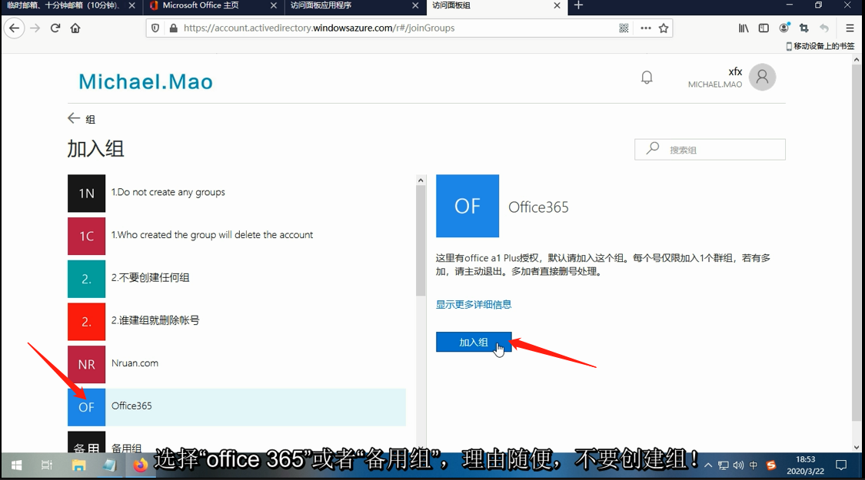Select the 2.谁建组就删除帐号 group row
Image resolution: width=865 pixels, height=480 pixels.
[x=237, y=321]
